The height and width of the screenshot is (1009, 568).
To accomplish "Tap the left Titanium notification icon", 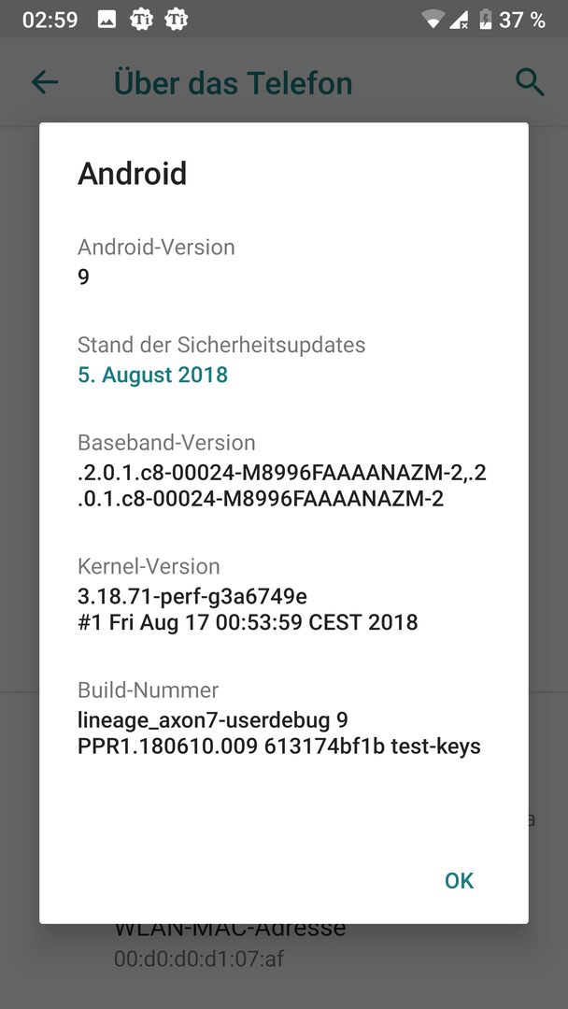I will (x=141, y=19).
